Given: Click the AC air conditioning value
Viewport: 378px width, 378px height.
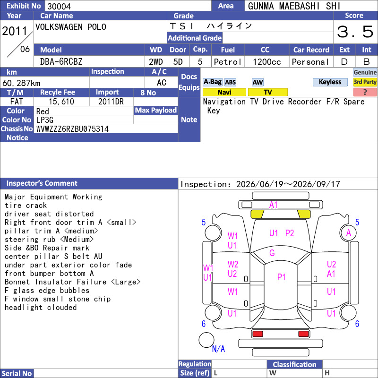Looking at the screenshot, I should 161,83.
